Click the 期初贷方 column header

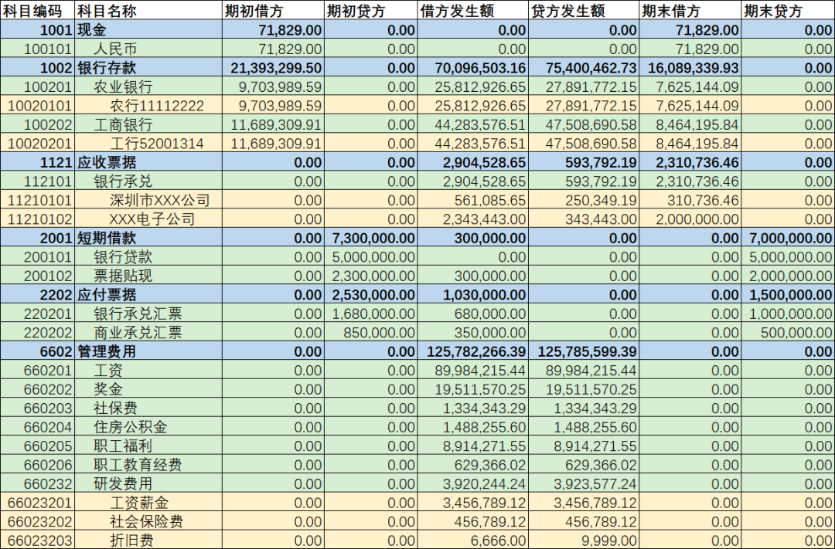pyautogui.click(x=370, y=11)
